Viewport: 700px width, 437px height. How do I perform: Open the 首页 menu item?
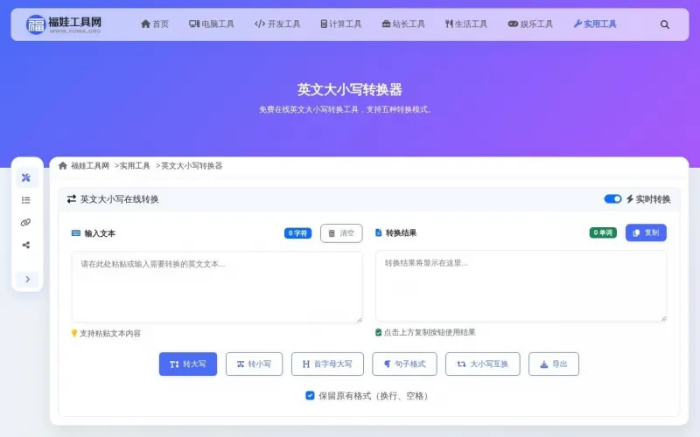pyautogui.click(x=155, y=24)
